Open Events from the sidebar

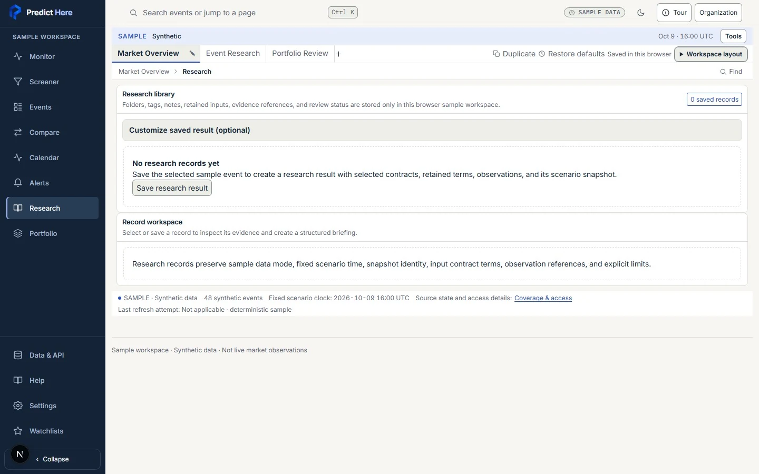[x=53, y=107]
